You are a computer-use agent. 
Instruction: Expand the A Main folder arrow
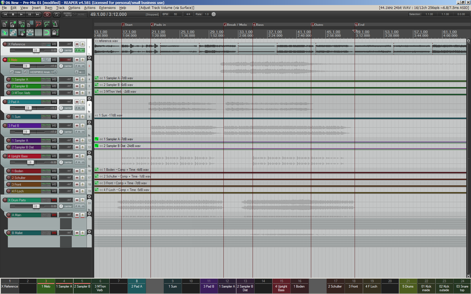89,214
